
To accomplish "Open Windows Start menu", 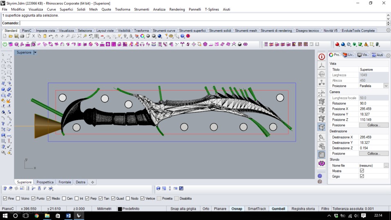I will pos(5,216).
